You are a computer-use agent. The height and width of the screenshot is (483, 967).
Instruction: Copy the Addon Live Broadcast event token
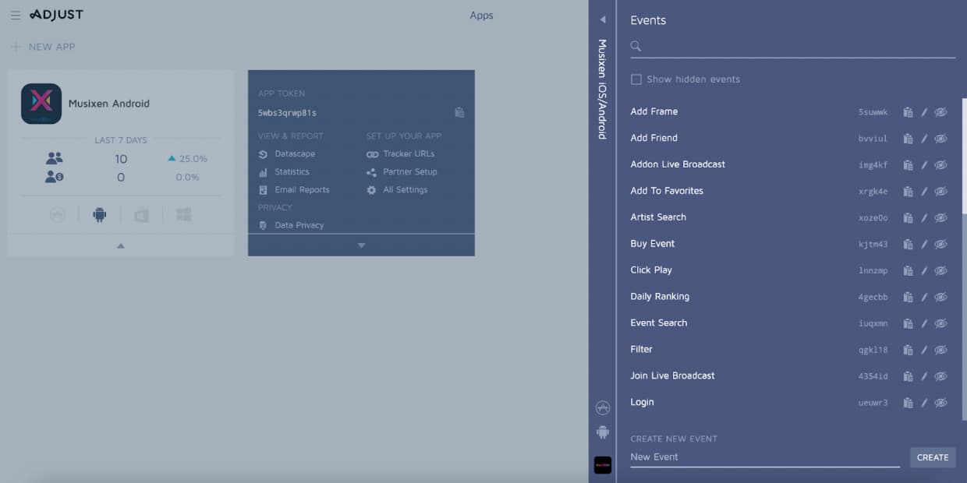tap(908, 165)
